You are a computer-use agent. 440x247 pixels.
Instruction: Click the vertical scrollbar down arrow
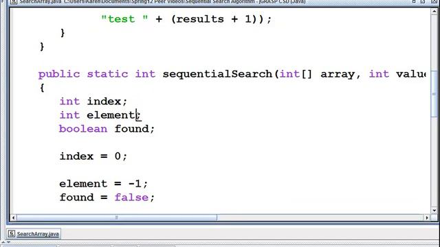[434, 211]
